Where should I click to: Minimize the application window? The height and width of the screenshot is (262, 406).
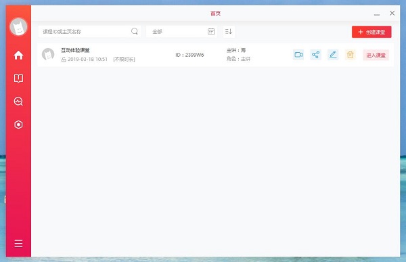pyautogui.click(x=377, y=14)
